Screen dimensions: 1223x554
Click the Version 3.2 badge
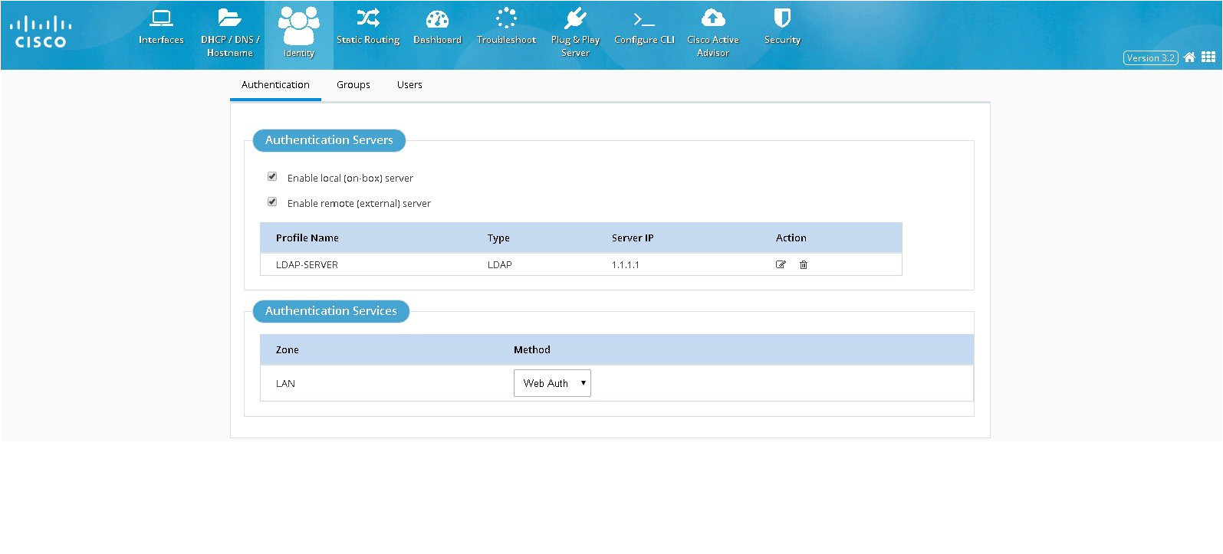point(1150,58)
